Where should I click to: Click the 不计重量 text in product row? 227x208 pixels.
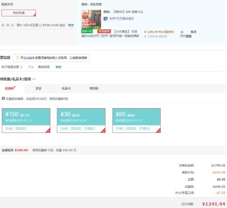(x=186, y=36)
